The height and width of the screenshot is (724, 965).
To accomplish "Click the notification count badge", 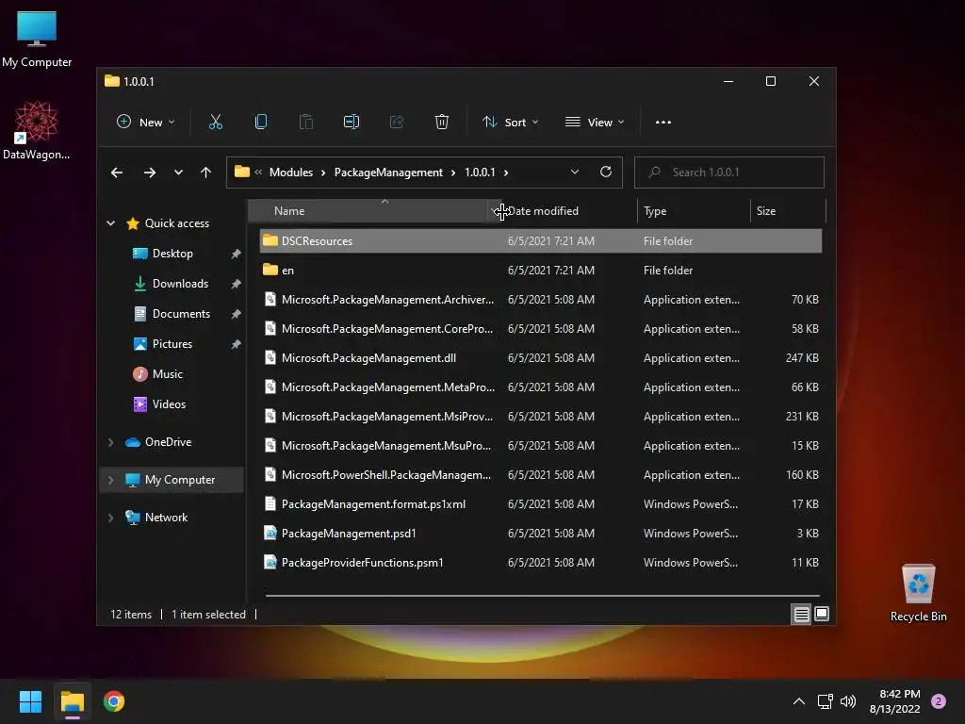I will (x=939, y=701).
